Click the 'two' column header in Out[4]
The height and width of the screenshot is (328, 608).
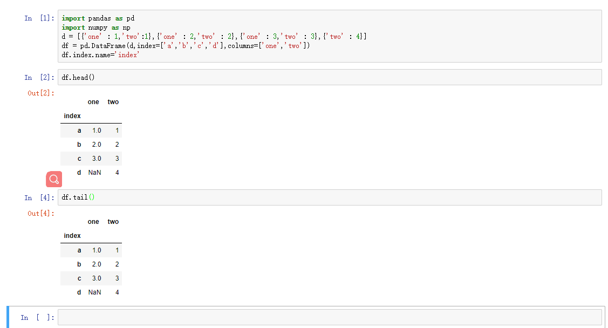[113, 222]
